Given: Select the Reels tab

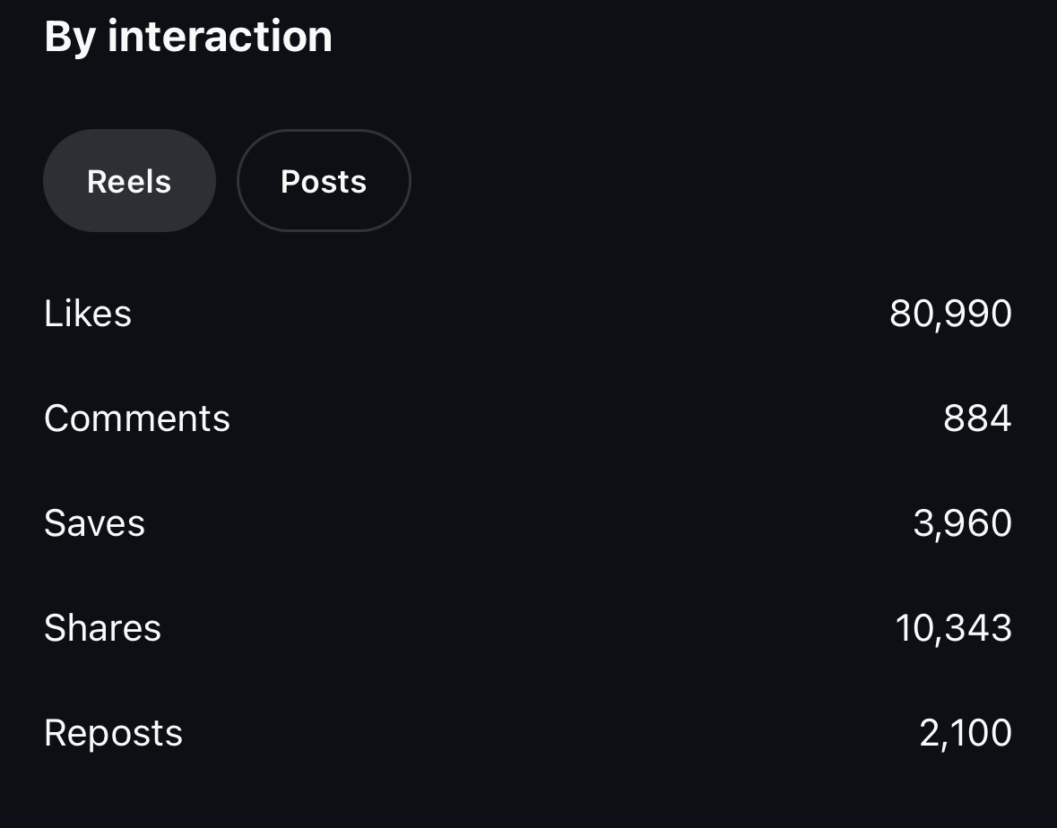Looking at the screenshot, I should point(129,181).
